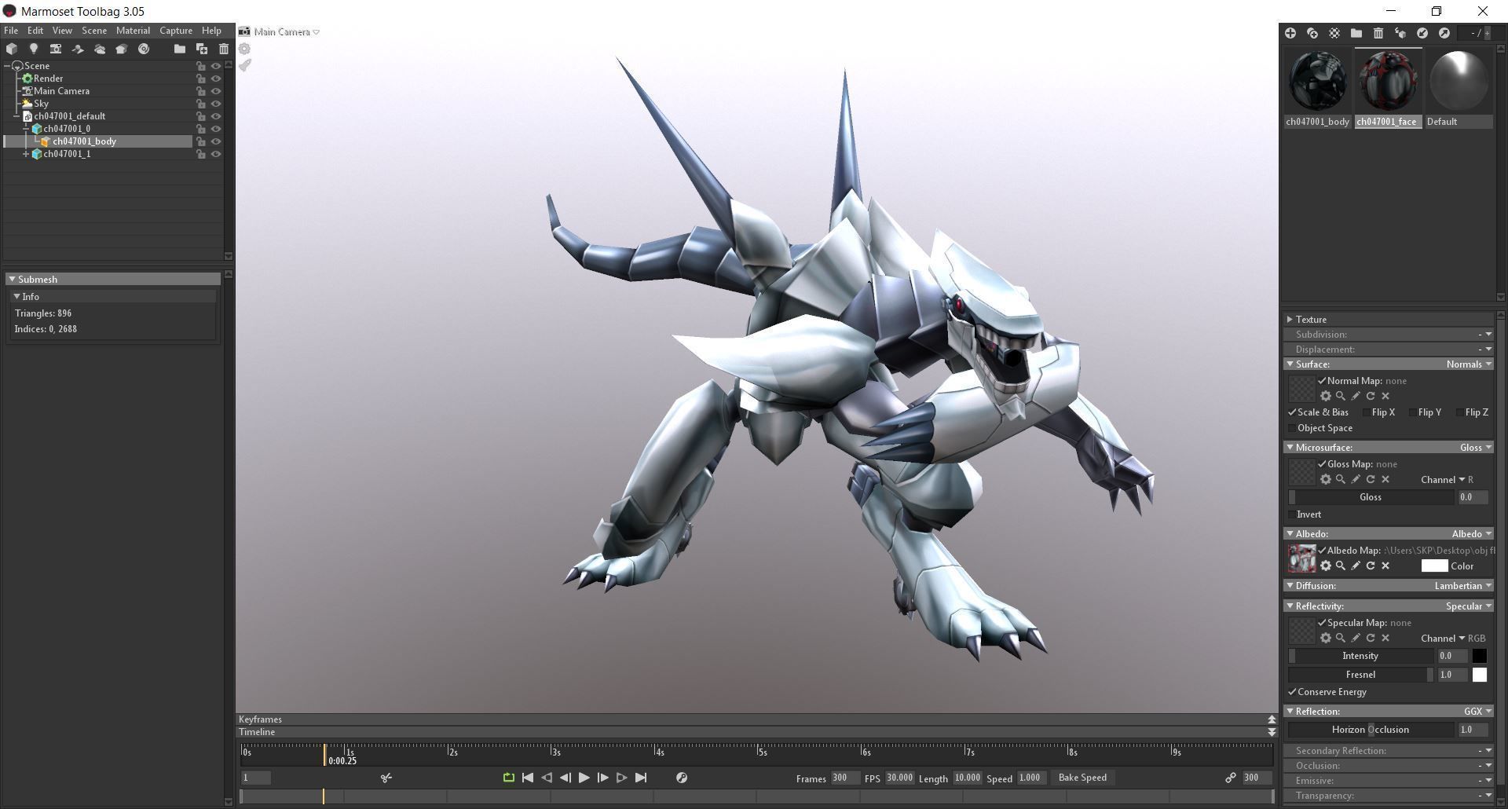Screen dimensions: 1508x809
Task: Toggle visibility of ch047001_body mesh
Action: [x=216, y=141]
